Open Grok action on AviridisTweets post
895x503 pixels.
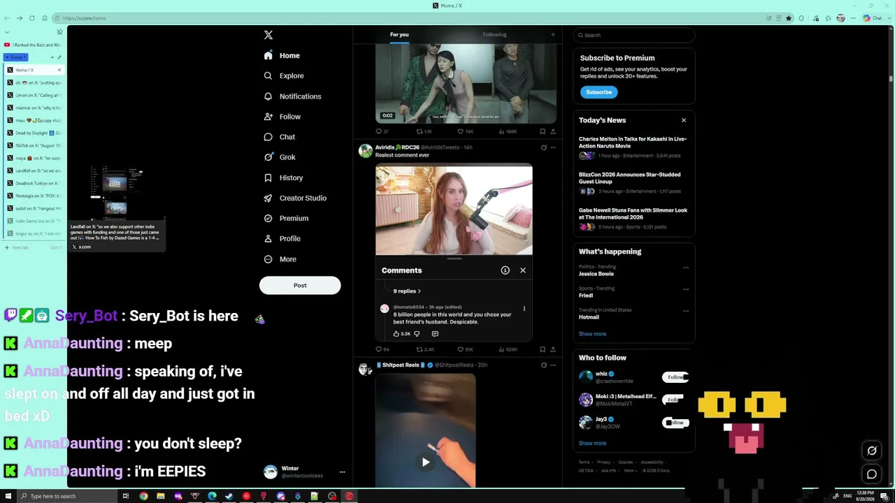[543, 147]
